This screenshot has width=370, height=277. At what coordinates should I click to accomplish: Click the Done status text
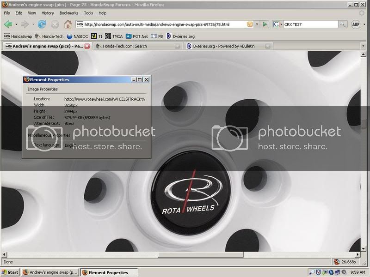[x=8, y=262]
